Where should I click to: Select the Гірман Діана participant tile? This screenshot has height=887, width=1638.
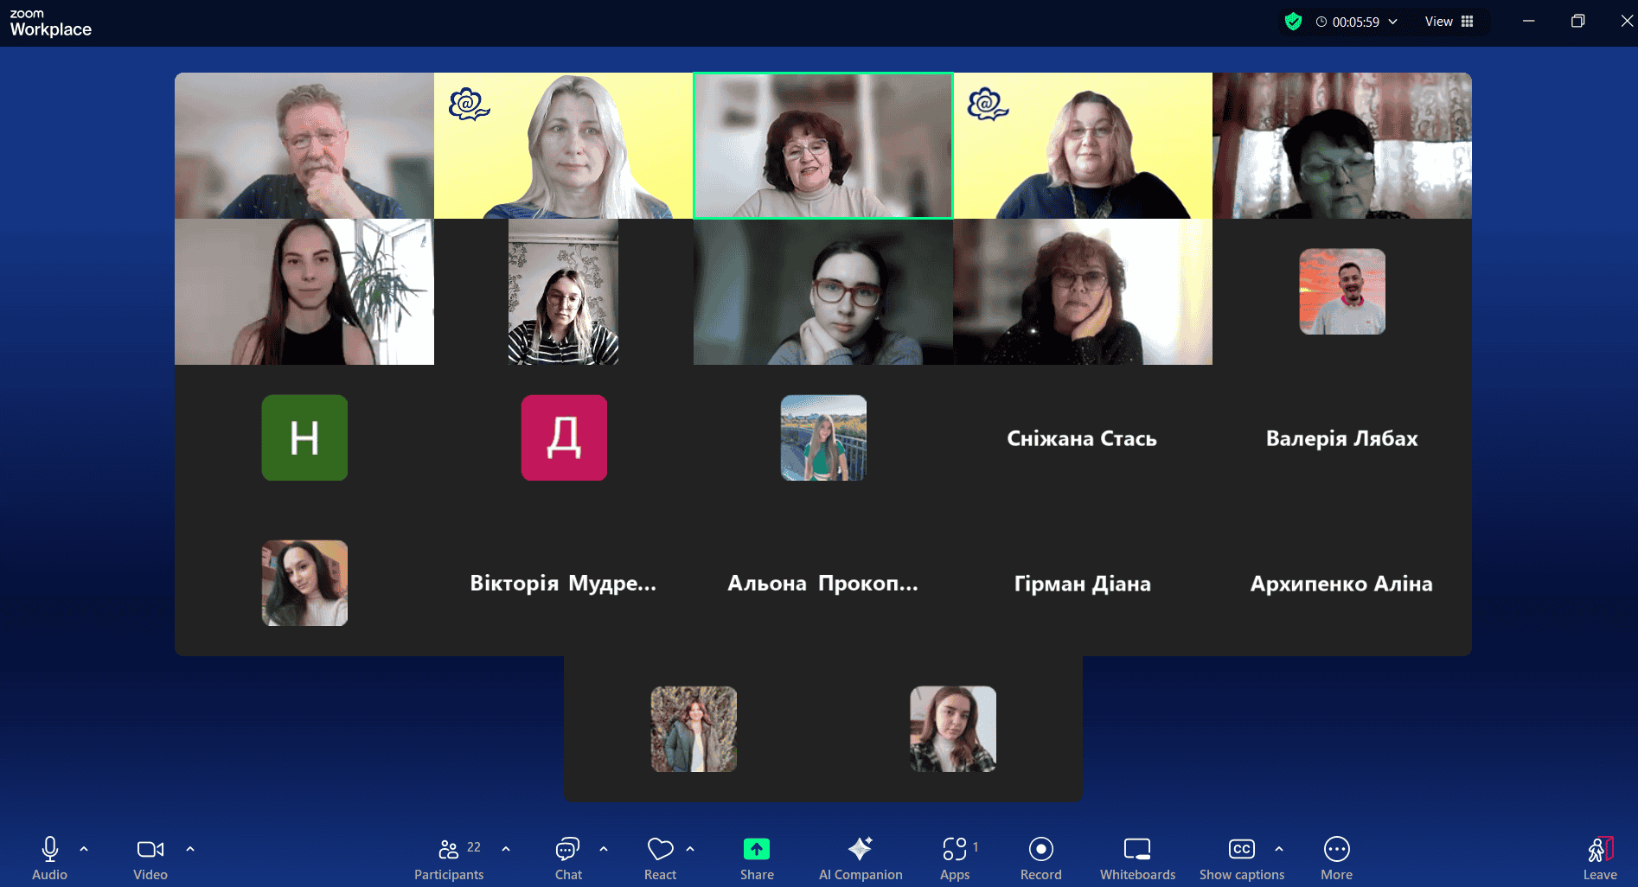coord(1083,584)
